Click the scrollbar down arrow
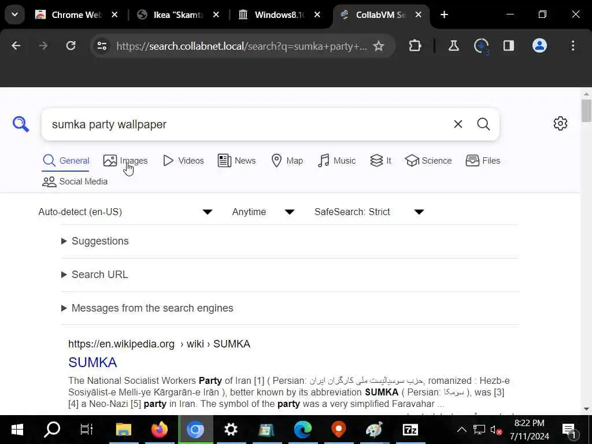The image size is (592, 444). pyautogui.click(x=586, y=409)
